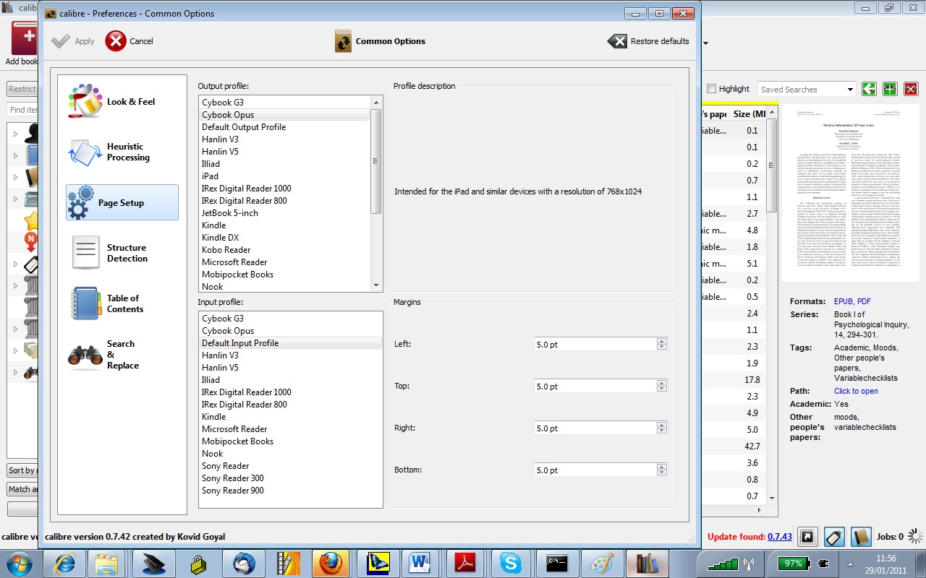Screen dimensions: 926x578
Task: Increase the Top margin with the up arrow
Action: tap(661, 383)
